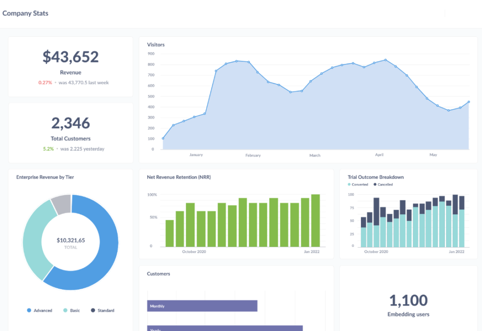The height and width of the screenshot is (331, 482).
Task: Click the last, tallest green NRR bar
Action: click(x=315, y=220)
